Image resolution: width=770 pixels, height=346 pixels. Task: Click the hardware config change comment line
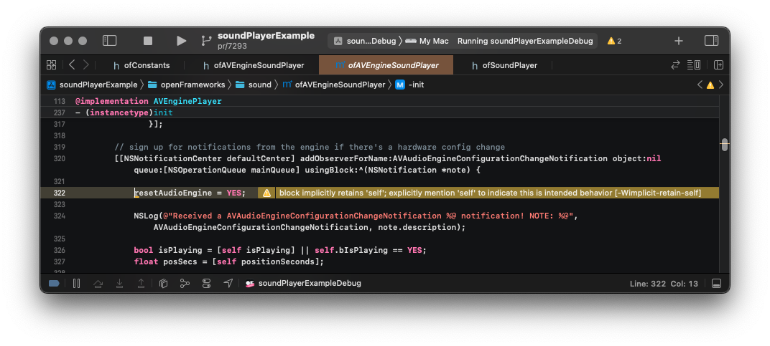pyautogui.click(x=310, y=147)
